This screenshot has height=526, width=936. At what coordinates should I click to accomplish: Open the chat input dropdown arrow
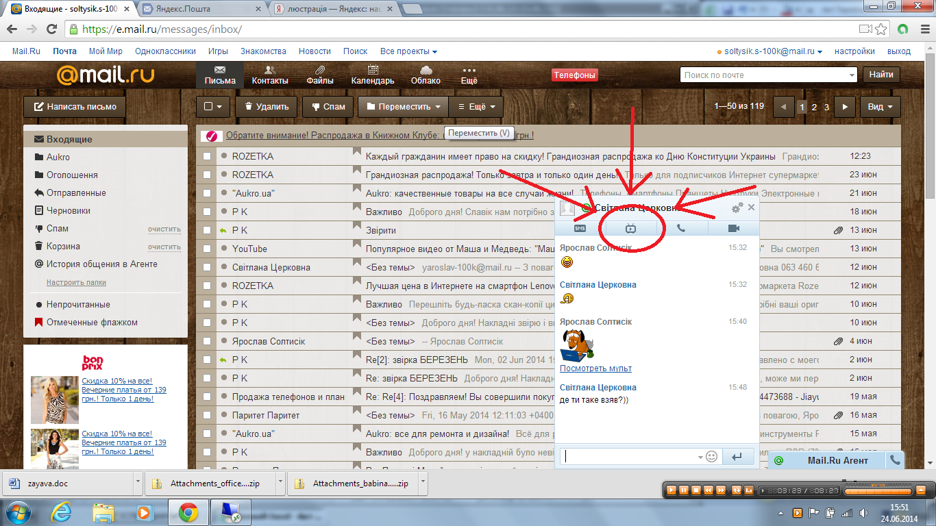(x=700, y=457)
